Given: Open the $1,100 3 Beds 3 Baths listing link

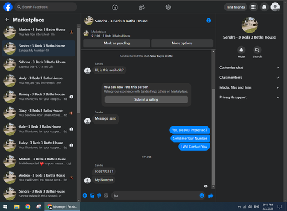Looking at the screenshot, I should [x=111, y=36].
